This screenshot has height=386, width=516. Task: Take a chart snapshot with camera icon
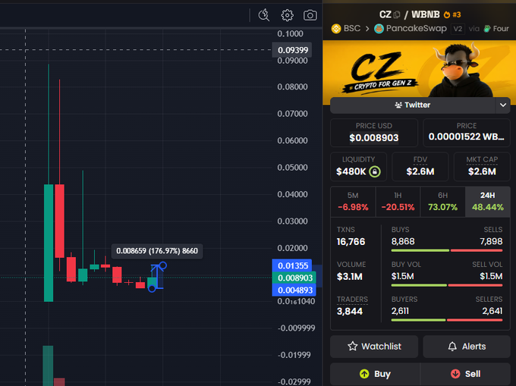[310, 15]
